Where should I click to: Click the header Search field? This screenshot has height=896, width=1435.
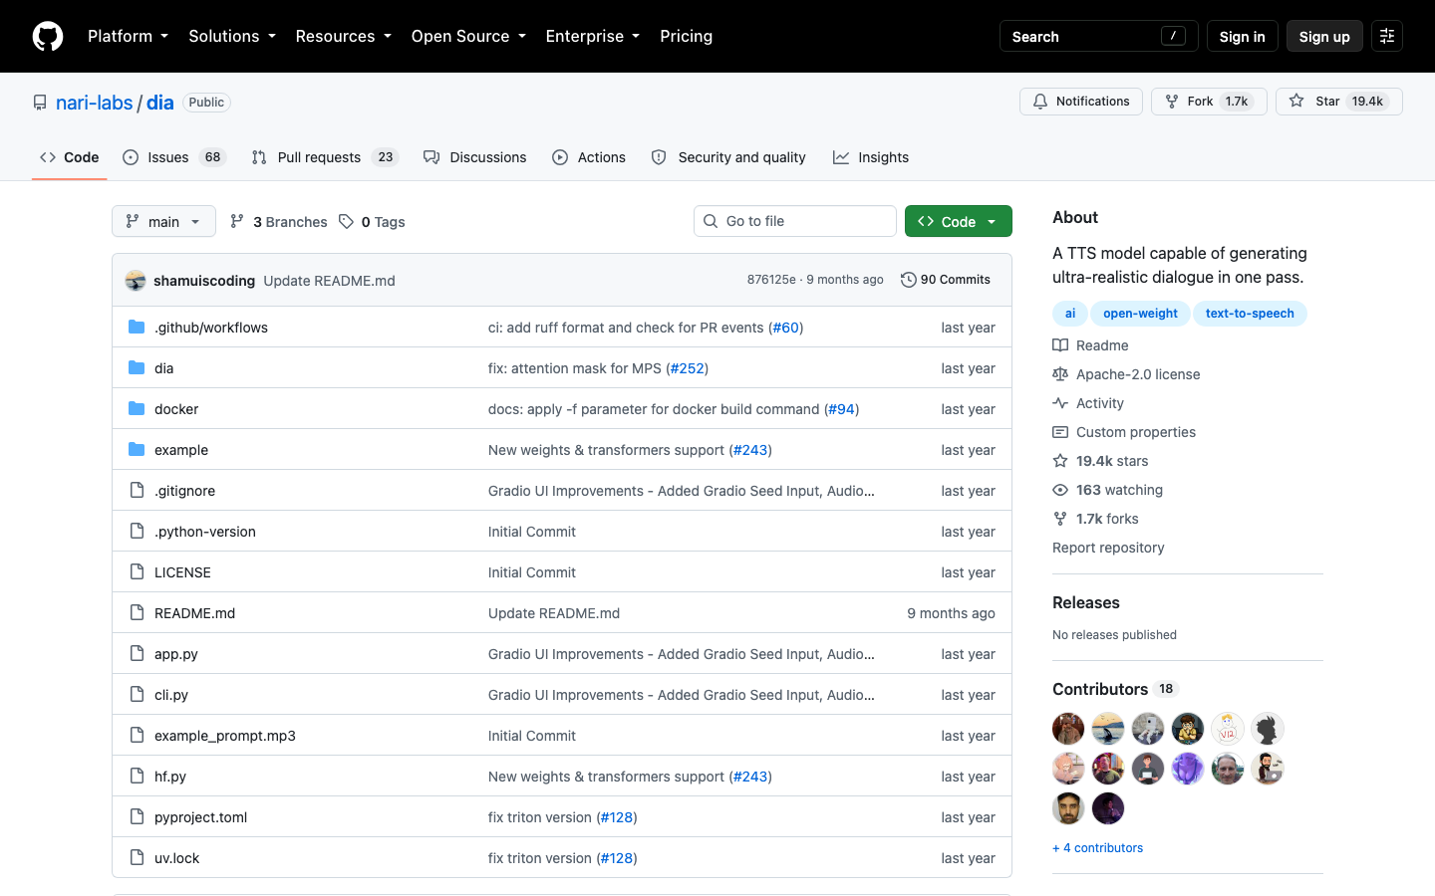(1098, 36)
